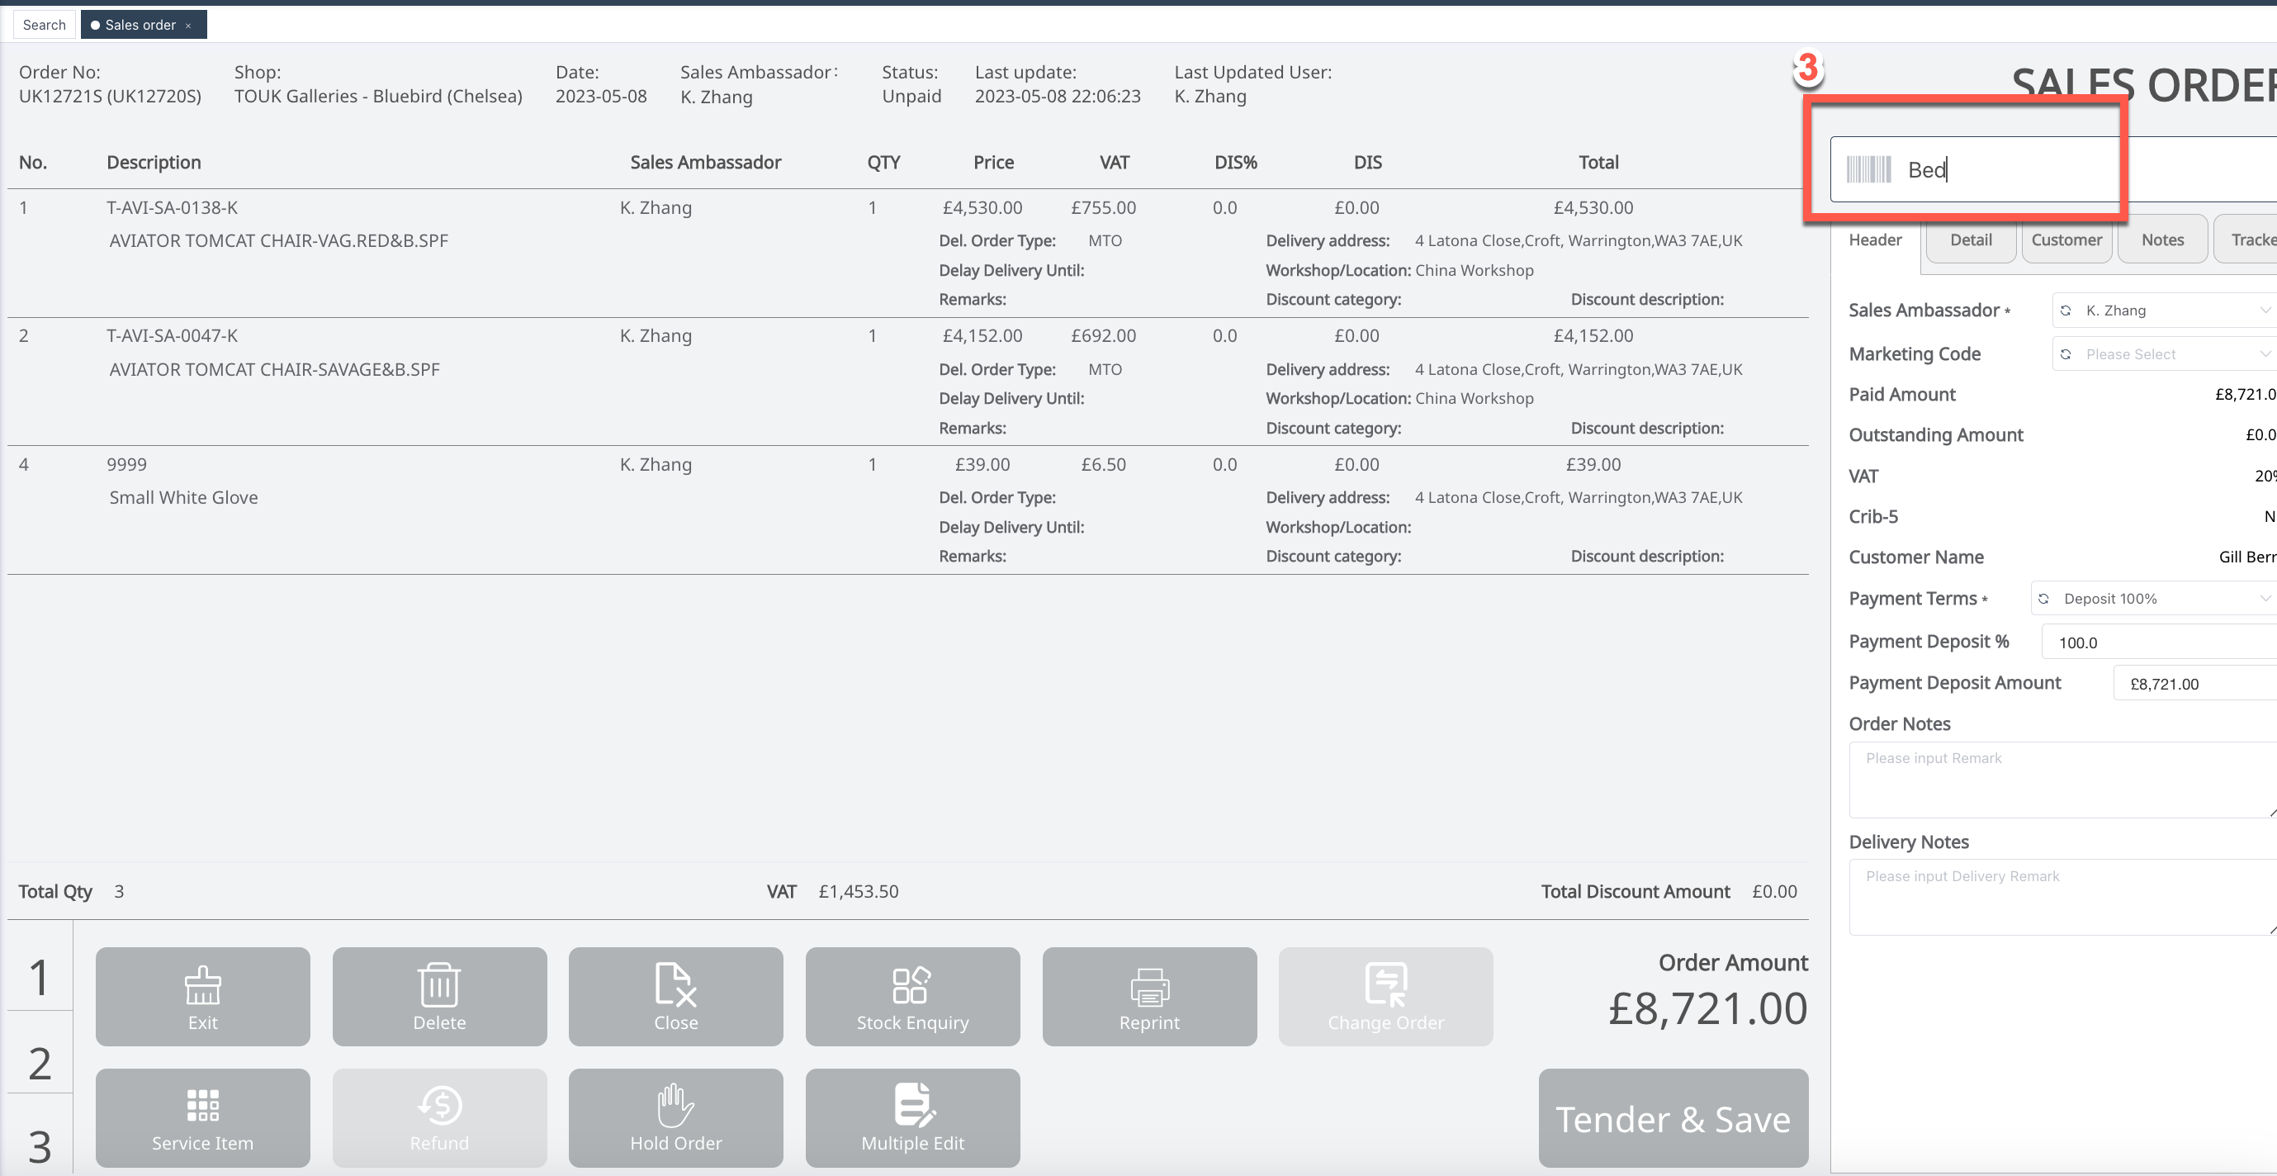Click into the Order Notes remark field
Viewport: 2277px width, 1176px height.
tap(2060, 780)
